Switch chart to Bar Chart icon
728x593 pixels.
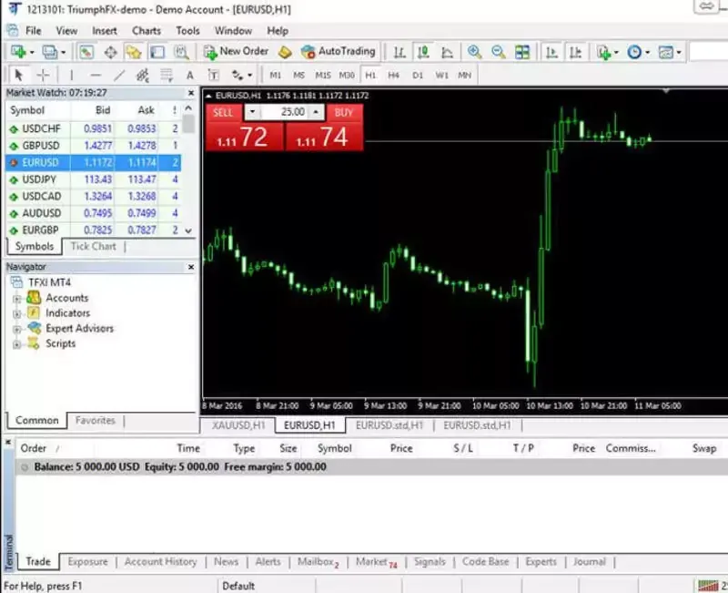click(399, 52)
